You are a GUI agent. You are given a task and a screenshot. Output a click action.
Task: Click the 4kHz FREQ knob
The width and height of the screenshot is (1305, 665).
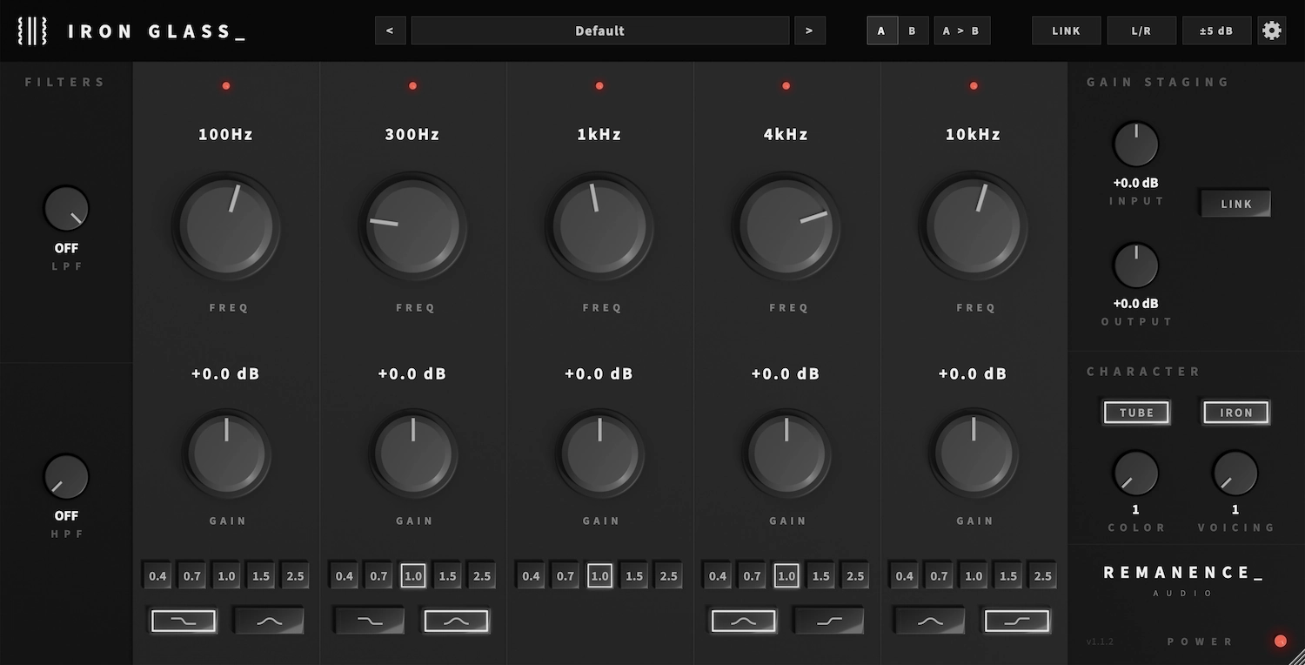click(786, 226)
